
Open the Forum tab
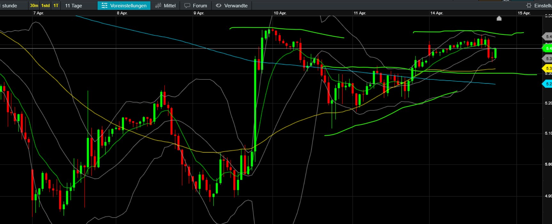(196, 5)
